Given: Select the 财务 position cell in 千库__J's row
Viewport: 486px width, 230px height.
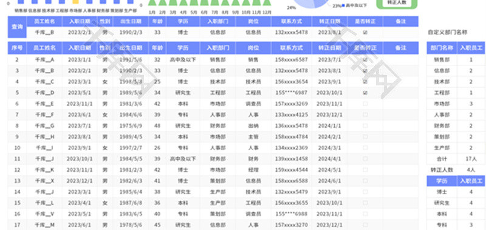Looking at the screenshot, I should pyautogui.click(x=253, y=159).
